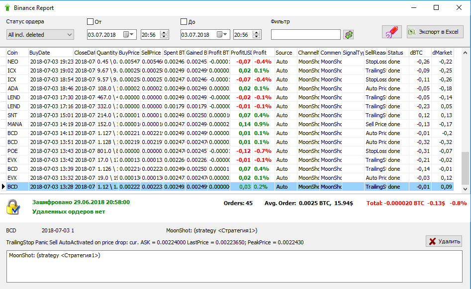
Task: Select ICX row bought at 18:54
Action: coord(230,79)
